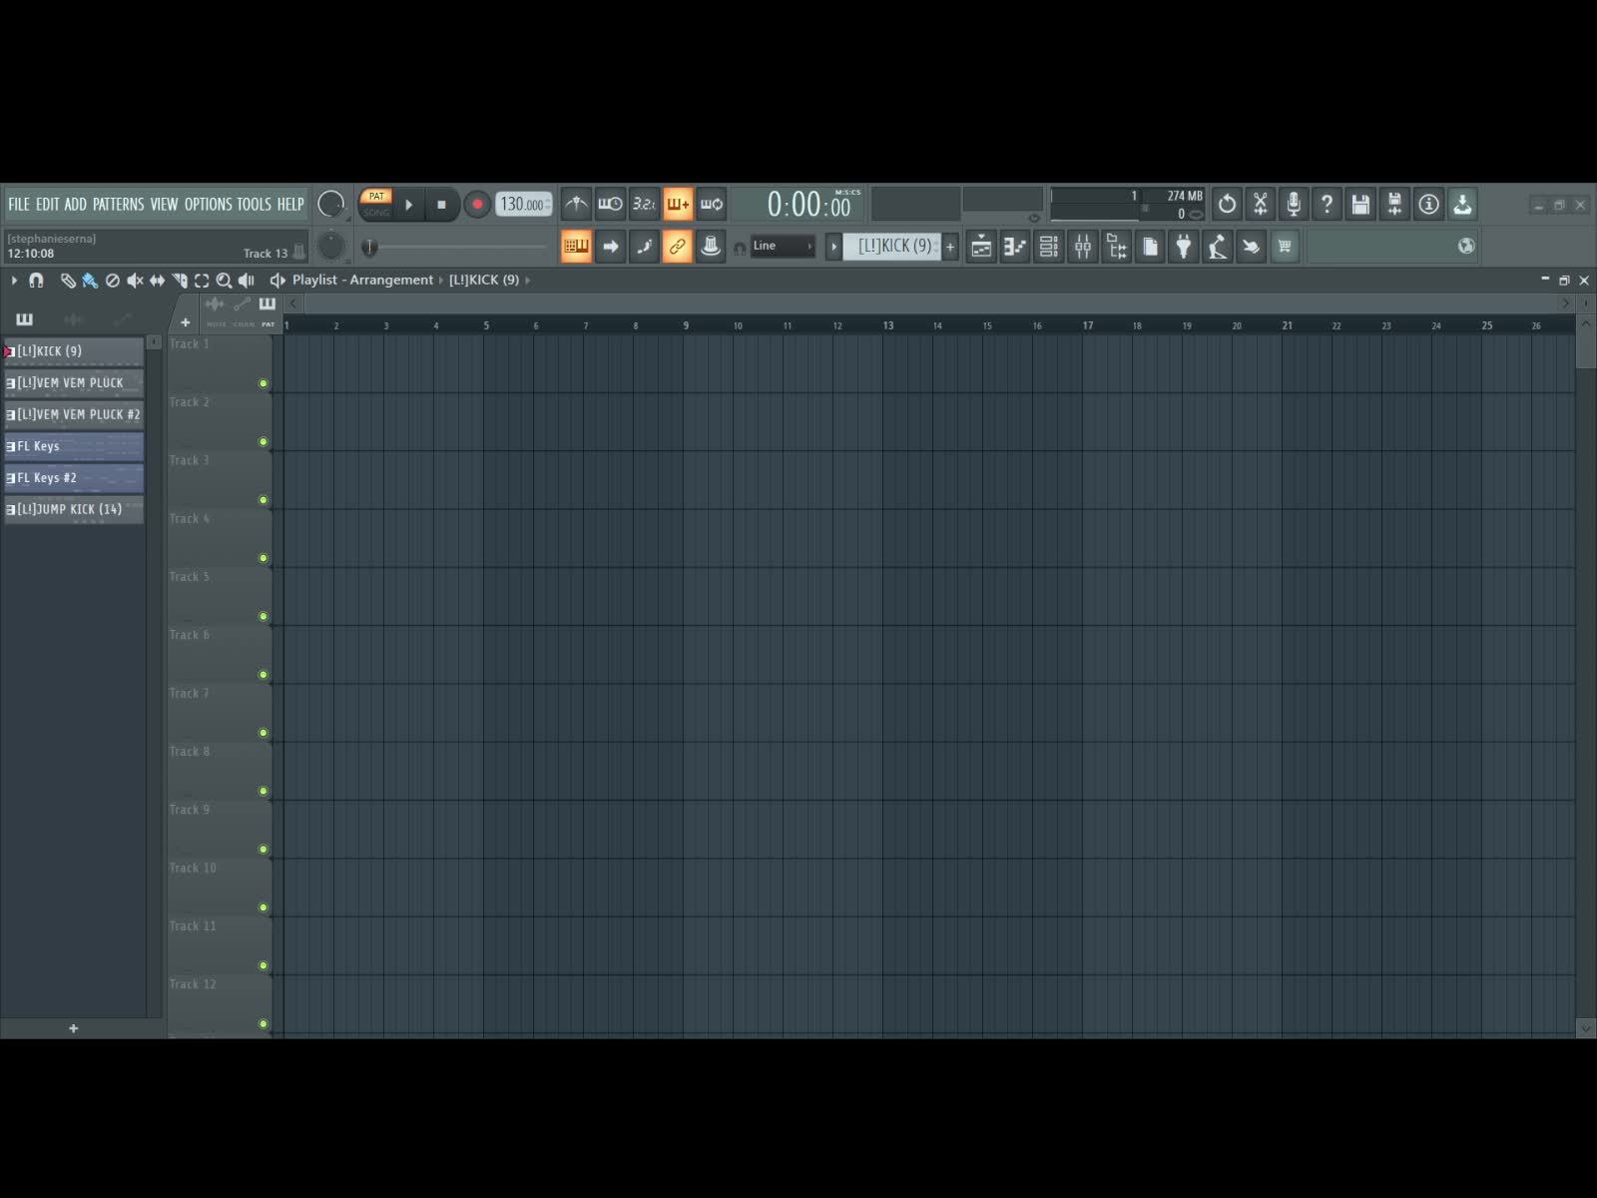Toggle loop recording icon
This screenshot has height=1198, width=1597.
click(x=712, y=205)
